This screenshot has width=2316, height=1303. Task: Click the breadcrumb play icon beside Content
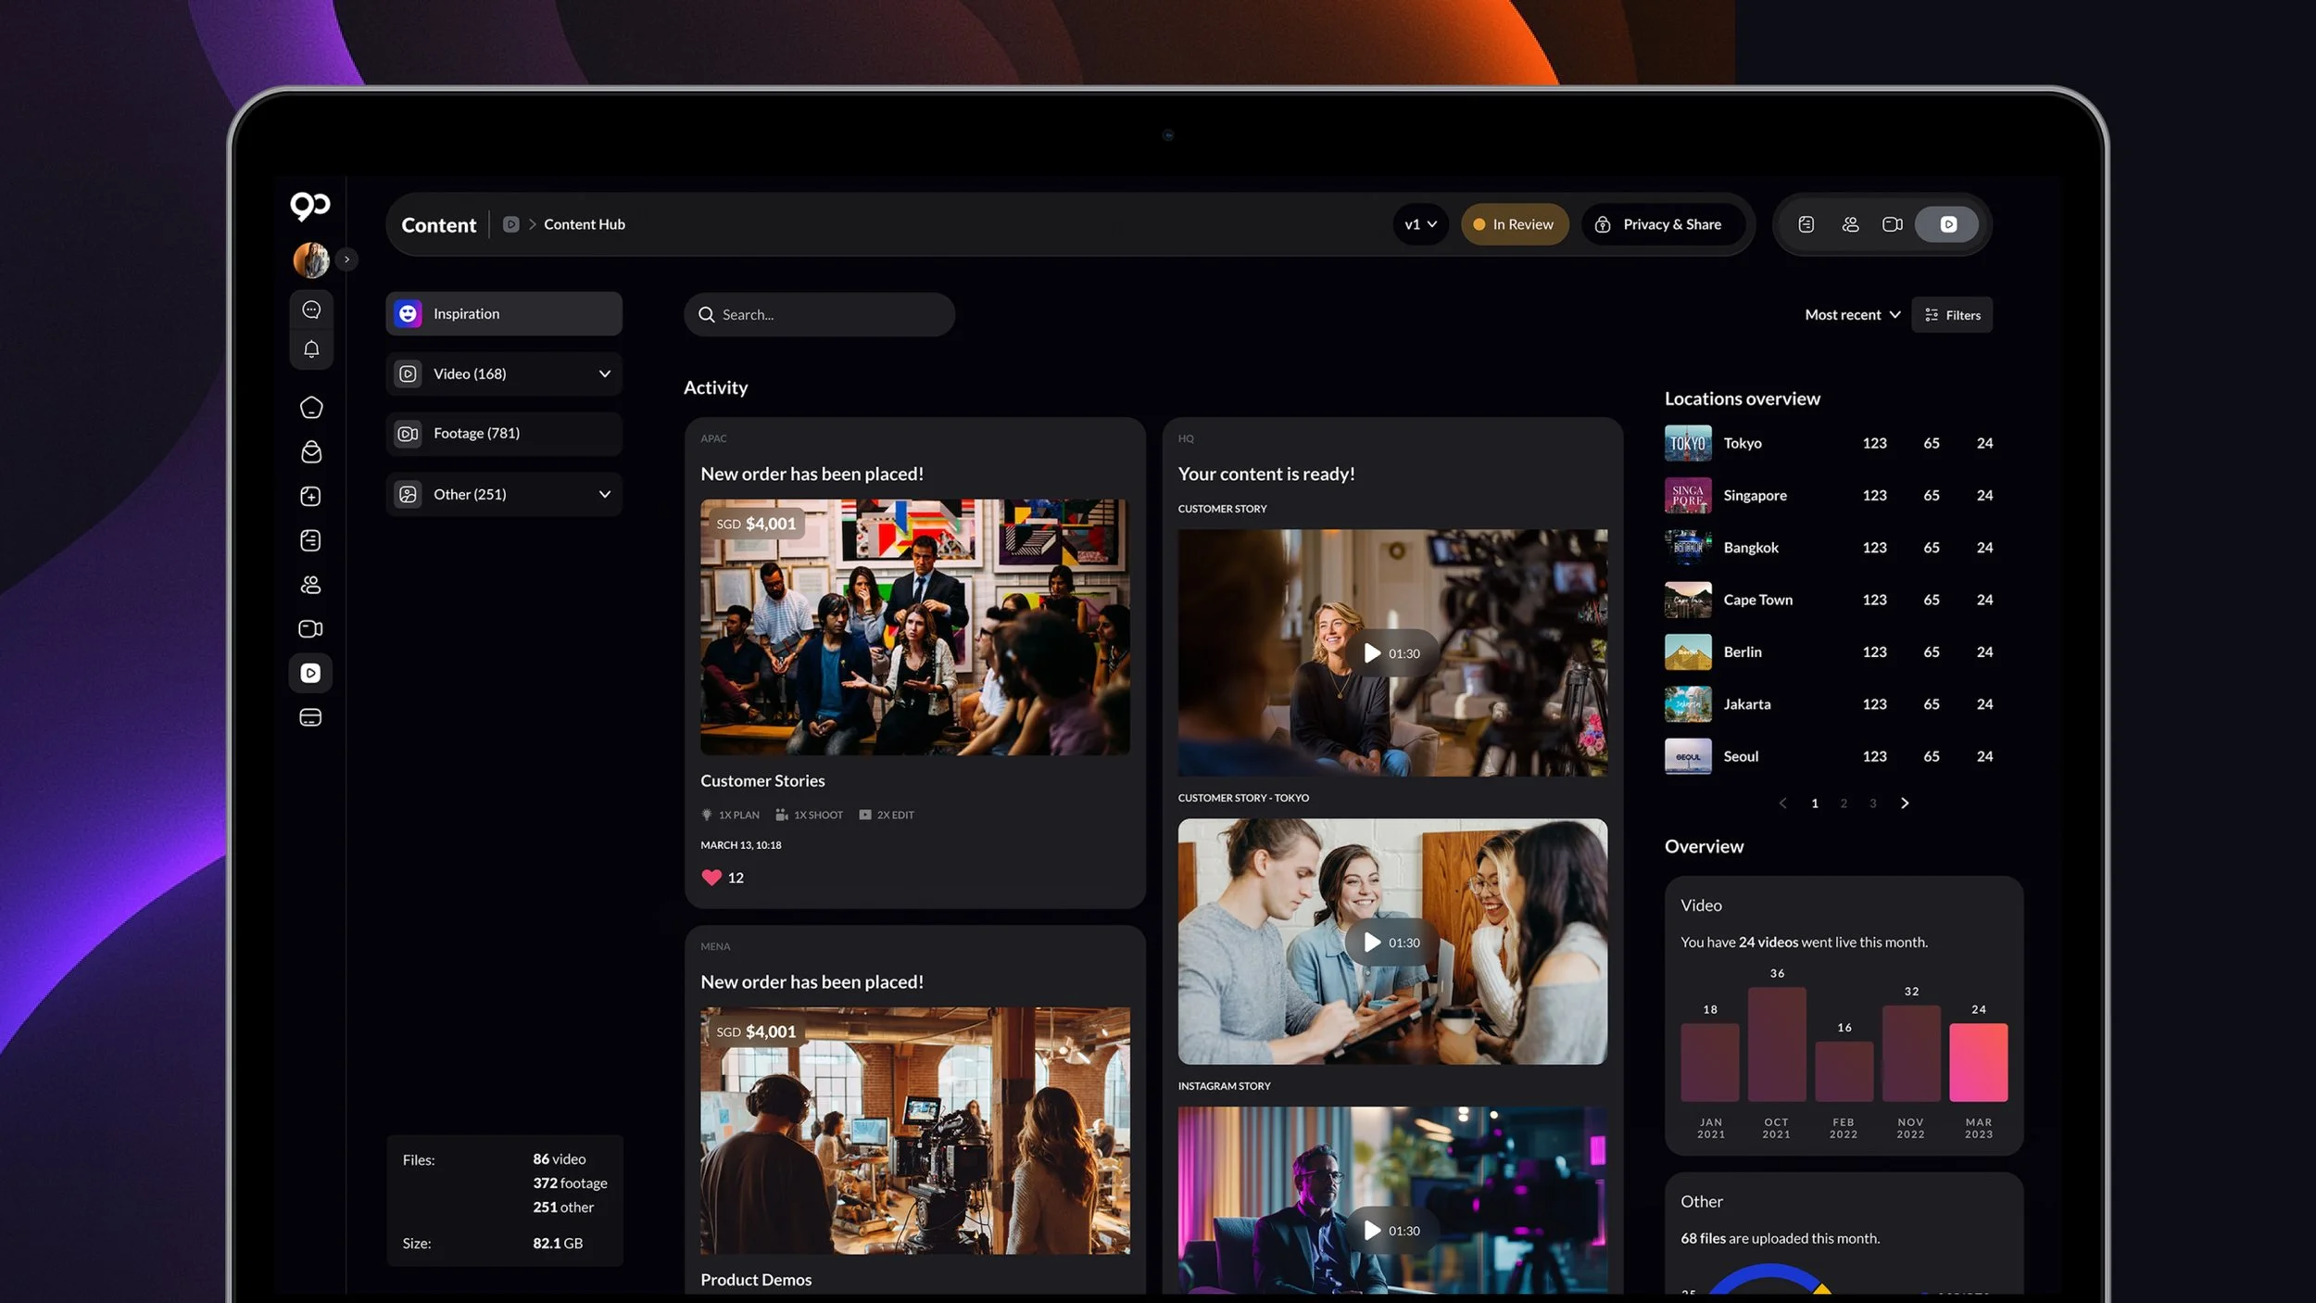(510, 224)
